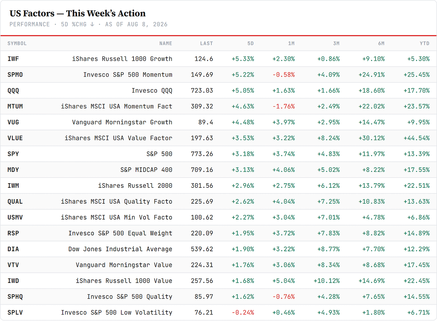Click VLUE YTD value +44.54%
Image resolution: width=437 pixels, height=321 pixels.
pos(417,138)
